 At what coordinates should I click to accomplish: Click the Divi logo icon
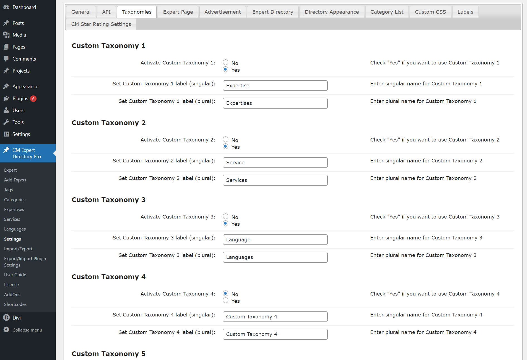point(6,318)
